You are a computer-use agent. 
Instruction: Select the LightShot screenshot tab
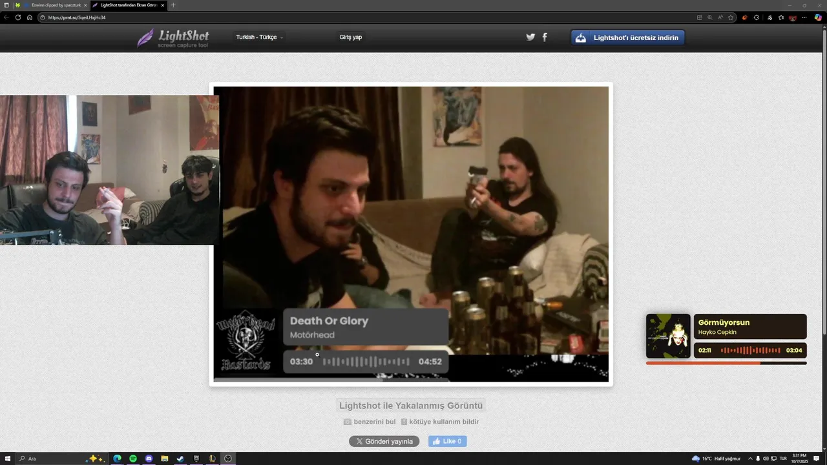(128, 5)
